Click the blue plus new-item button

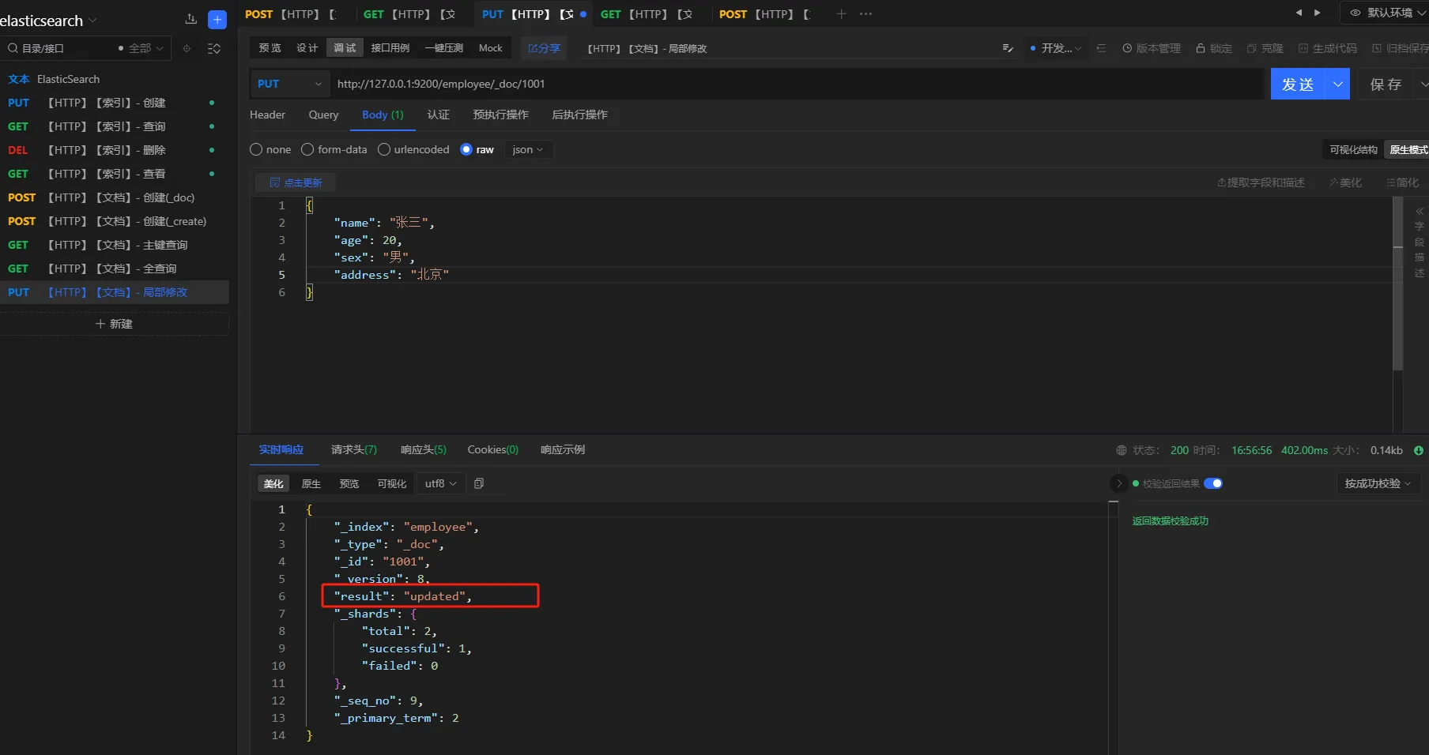click(x=217, y=20)
